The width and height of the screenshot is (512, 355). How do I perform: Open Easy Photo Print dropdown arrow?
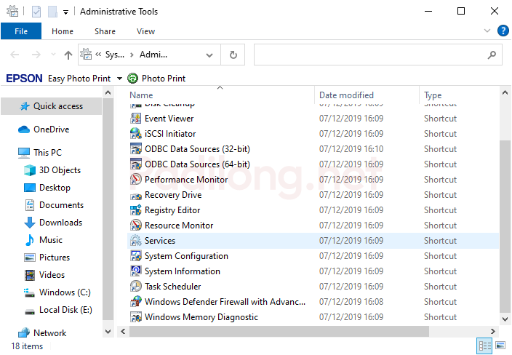click(119, 79)
